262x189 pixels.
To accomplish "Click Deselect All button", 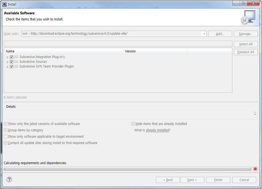I will [246, 52].
